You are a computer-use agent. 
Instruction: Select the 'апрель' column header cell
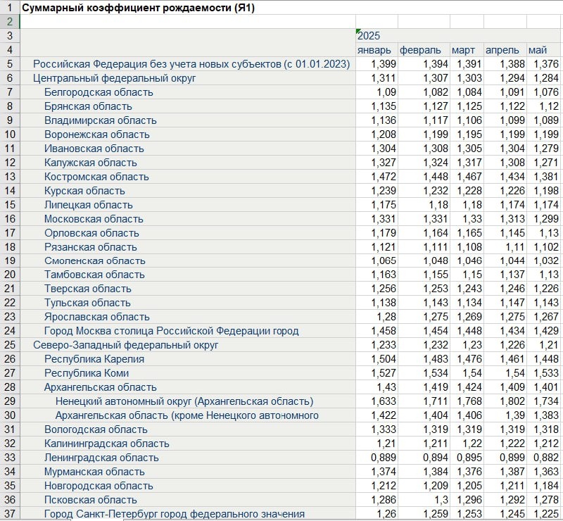point(505,50)
